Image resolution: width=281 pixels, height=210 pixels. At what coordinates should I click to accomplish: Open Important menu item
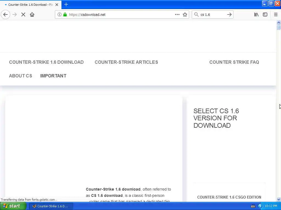(53, 76)
